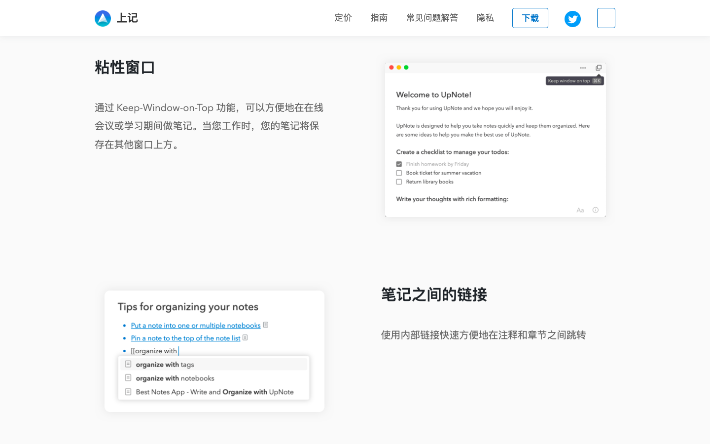Open 'Pin a note to the top of the note list' link

pyautogui.click(x=185, y=338)
